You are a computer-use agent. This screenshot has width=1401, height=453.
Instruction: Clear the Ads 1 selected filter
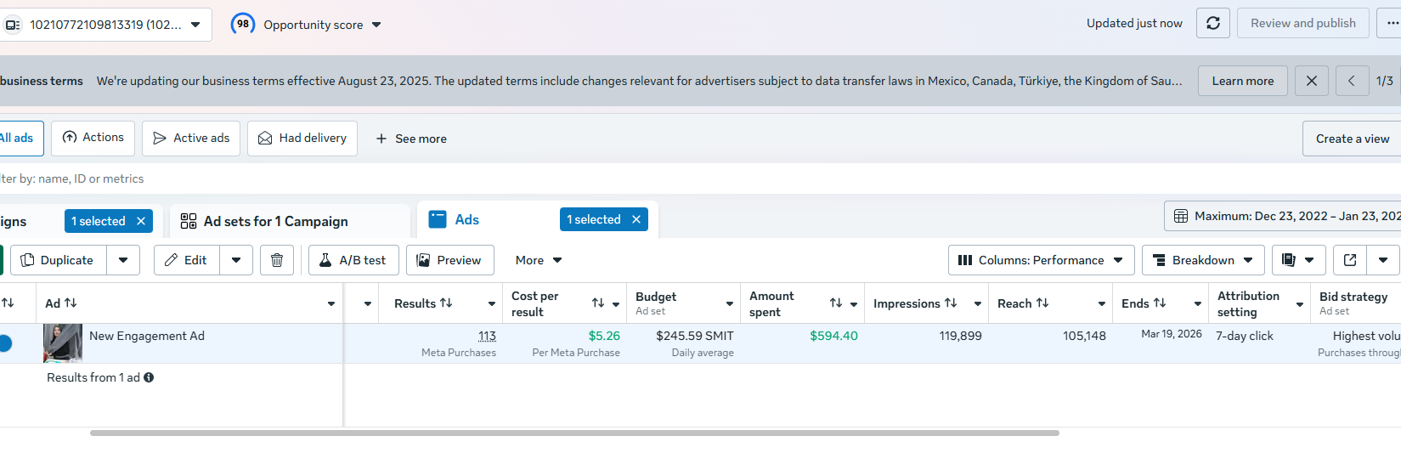636,219
